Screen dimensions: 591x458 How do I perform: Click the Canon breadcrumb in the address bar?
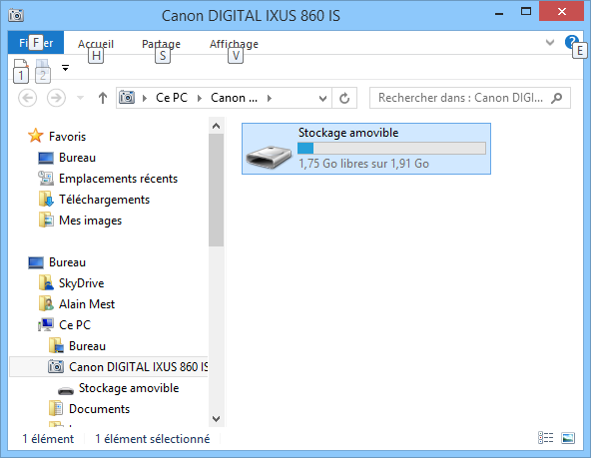(234, 98)
